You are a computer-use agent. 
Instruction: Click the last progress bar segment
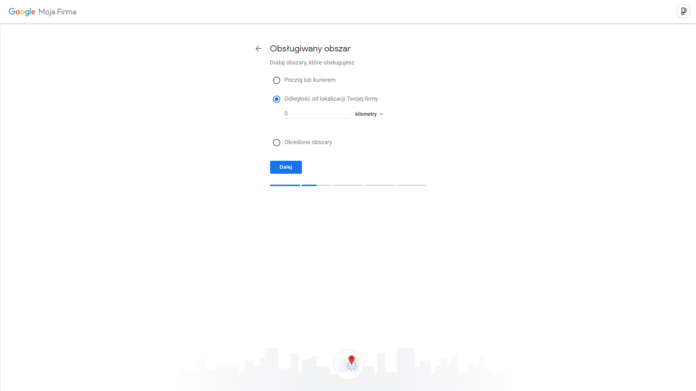[411, 185]
